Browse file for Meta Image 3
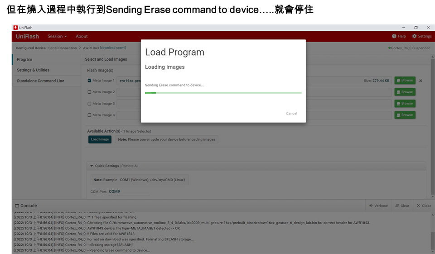Image resolution: width=435 pixels, height=254 pixels. click(405, 103)
